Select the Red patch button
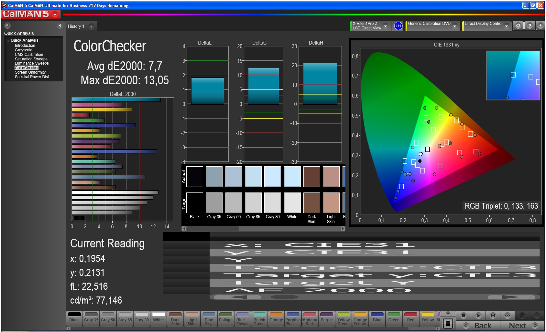Viewport: 546px width, 332px height. click(x=411, y=318)
